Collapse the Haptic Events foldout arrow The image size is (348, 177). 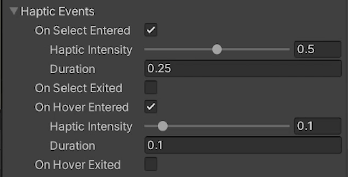(14, 11)
